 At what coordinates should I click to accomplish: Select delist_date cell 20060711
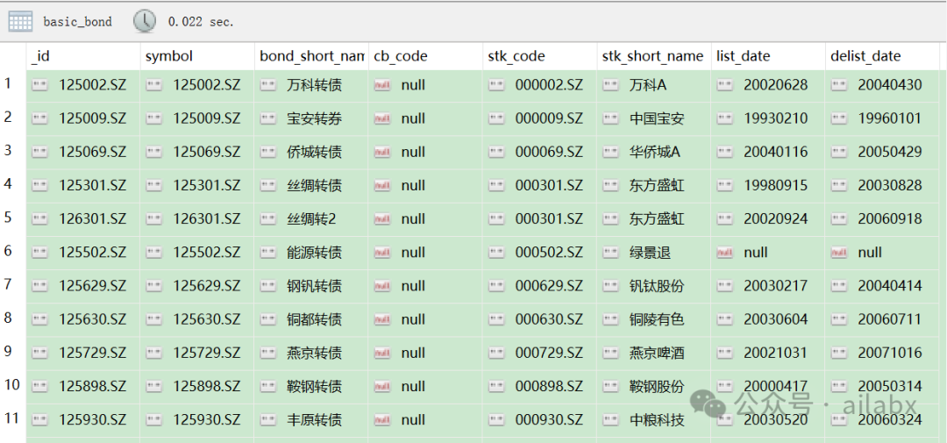pyautogui.click(x=882, y=319)
